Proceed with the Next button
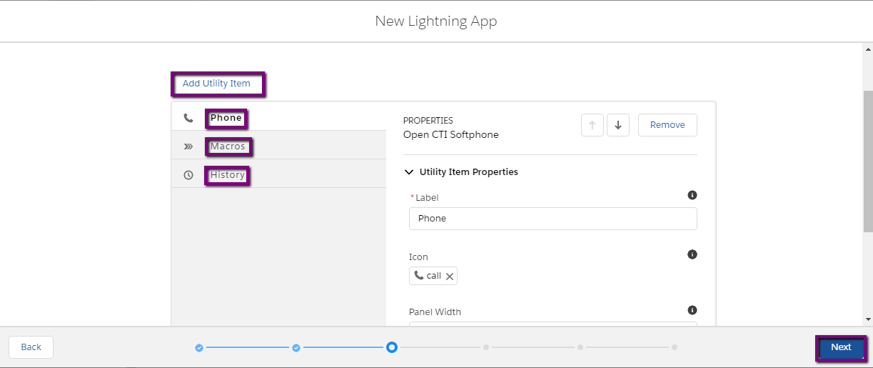This screenshot has width=873, height=368. [841, 347]
